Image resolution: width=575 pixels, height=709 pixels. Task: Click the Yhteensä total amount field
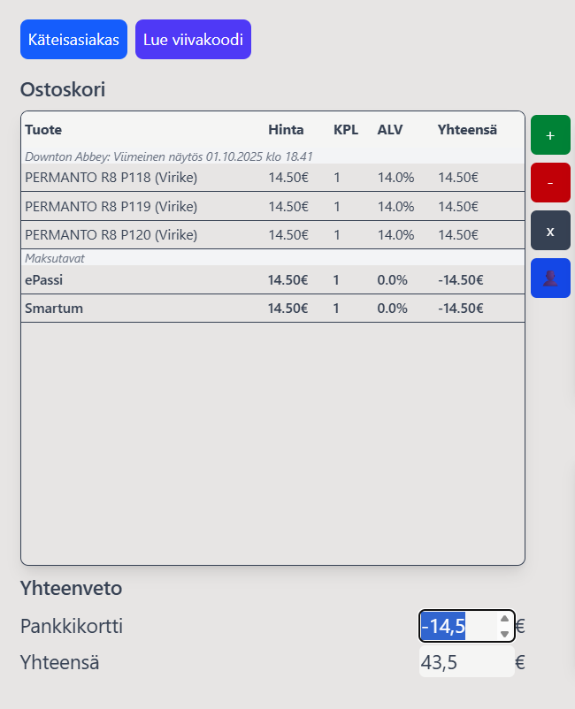pyautogui.click(x=466, y=662)
